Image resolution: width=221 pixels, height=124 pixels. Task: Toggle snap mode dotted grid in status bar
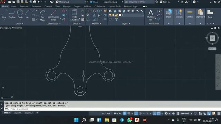point(129,113)
